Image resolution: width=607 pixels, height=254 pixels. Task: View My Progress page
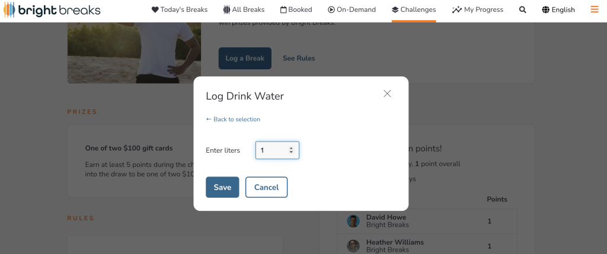pyautogui.click(x=477, y=9)
